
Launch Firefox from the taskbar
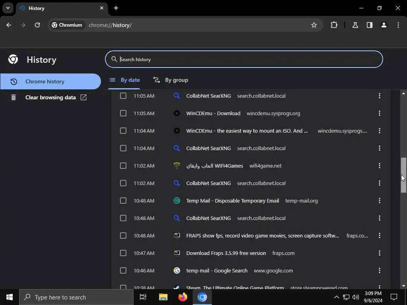coord(183,297)
